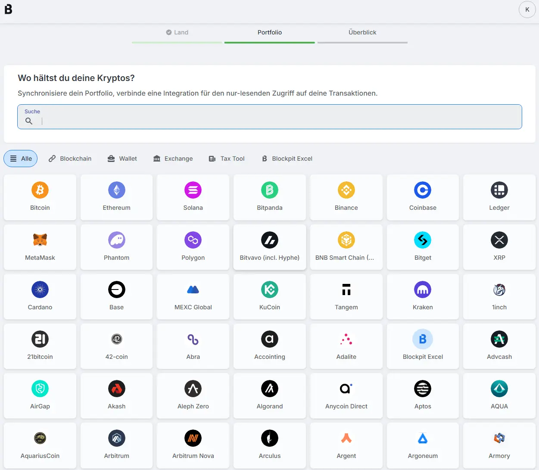
Task: Choose the AquariusCoin card
Action: (x=40, y=445)
